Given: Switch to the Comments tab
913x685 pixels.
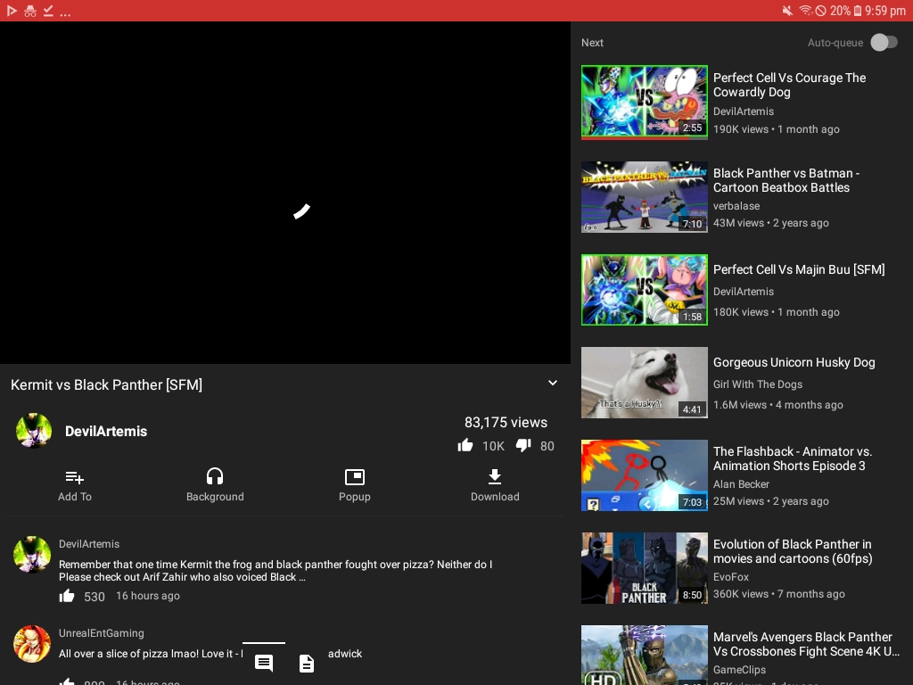Looking at the screenshot, I should tap(263, 663).
